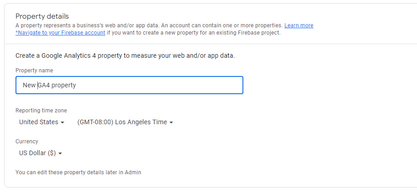This screenshot has width=417, height=192.
Task: Click the arrow beside Los Angeles Time
Action: coord(171,122)
